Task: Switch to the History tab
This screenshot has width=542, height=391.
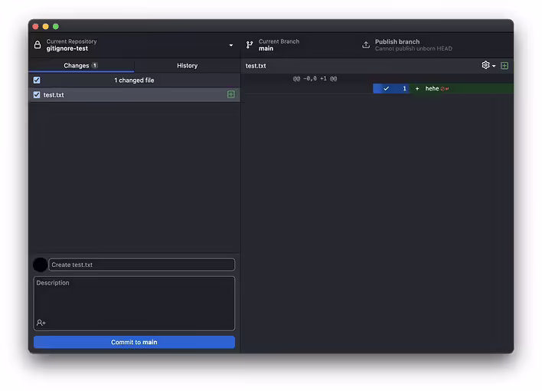Action: [187, 66]
